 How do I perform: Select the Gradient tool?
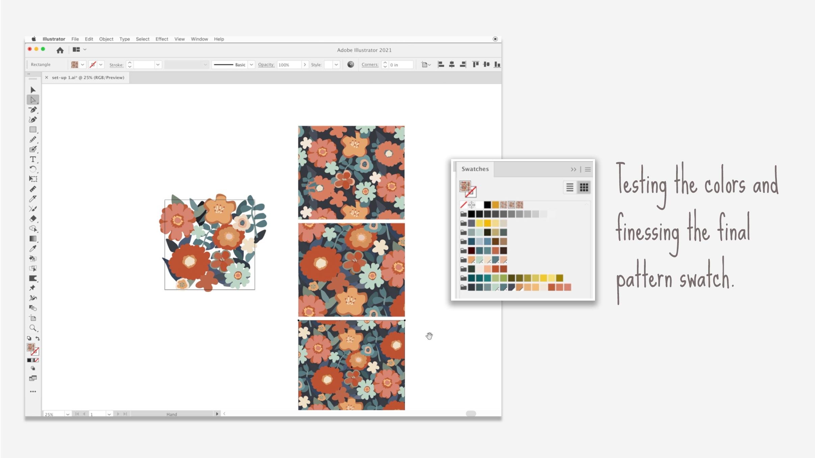pyautogui.click(x=33, y=238)
